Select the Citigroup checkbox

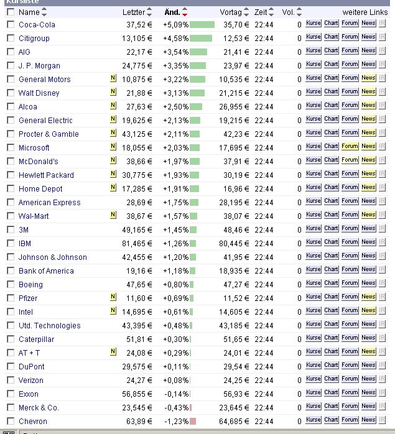(11, 38)
